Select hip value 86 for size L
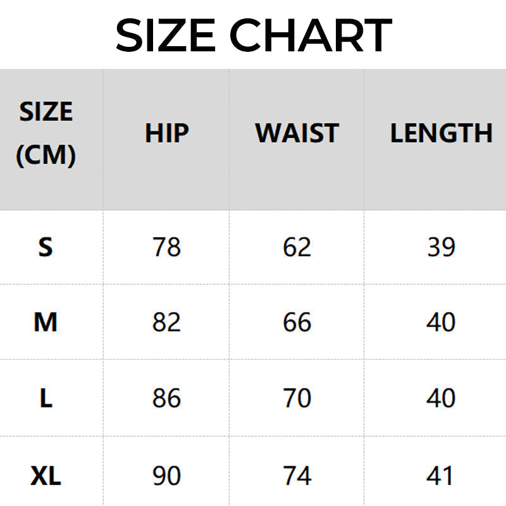 [x=167, y=398]
